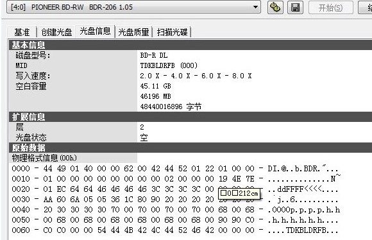
Task: Click the 扩展信息 section header
Action: tap(190, 117)
